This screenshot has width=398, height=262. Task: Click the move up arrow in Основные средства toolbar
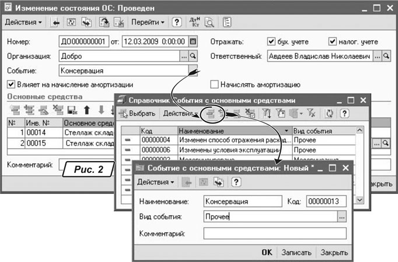pos(87,109)
